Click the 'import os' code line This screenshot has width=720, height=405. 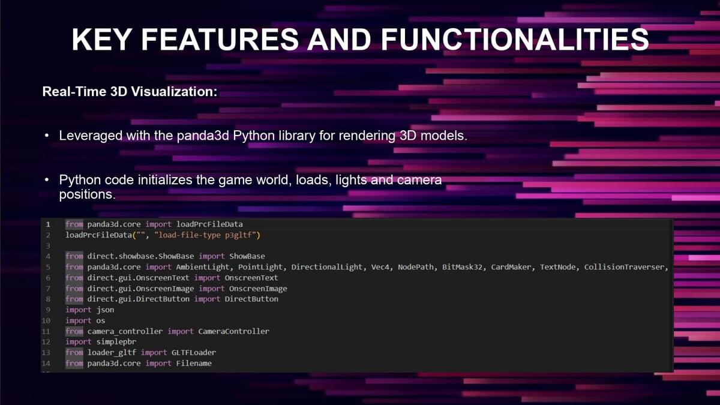click(85, 320)
